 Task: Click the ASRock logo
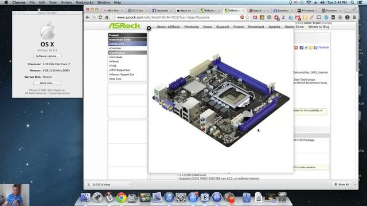click(x=124, y=26)
